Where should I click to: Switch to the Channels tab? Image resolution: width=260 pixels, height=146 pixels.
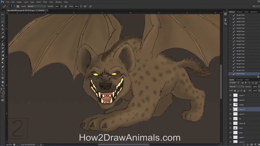239,79
